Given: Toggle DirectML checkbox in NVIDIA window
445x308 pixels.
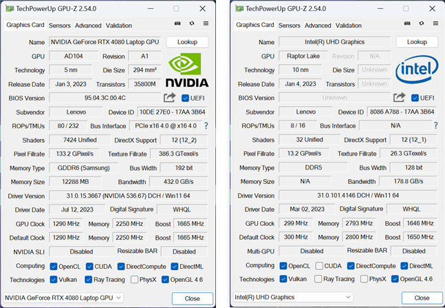Looking at the screenshot, I should [x=175, y=267].
